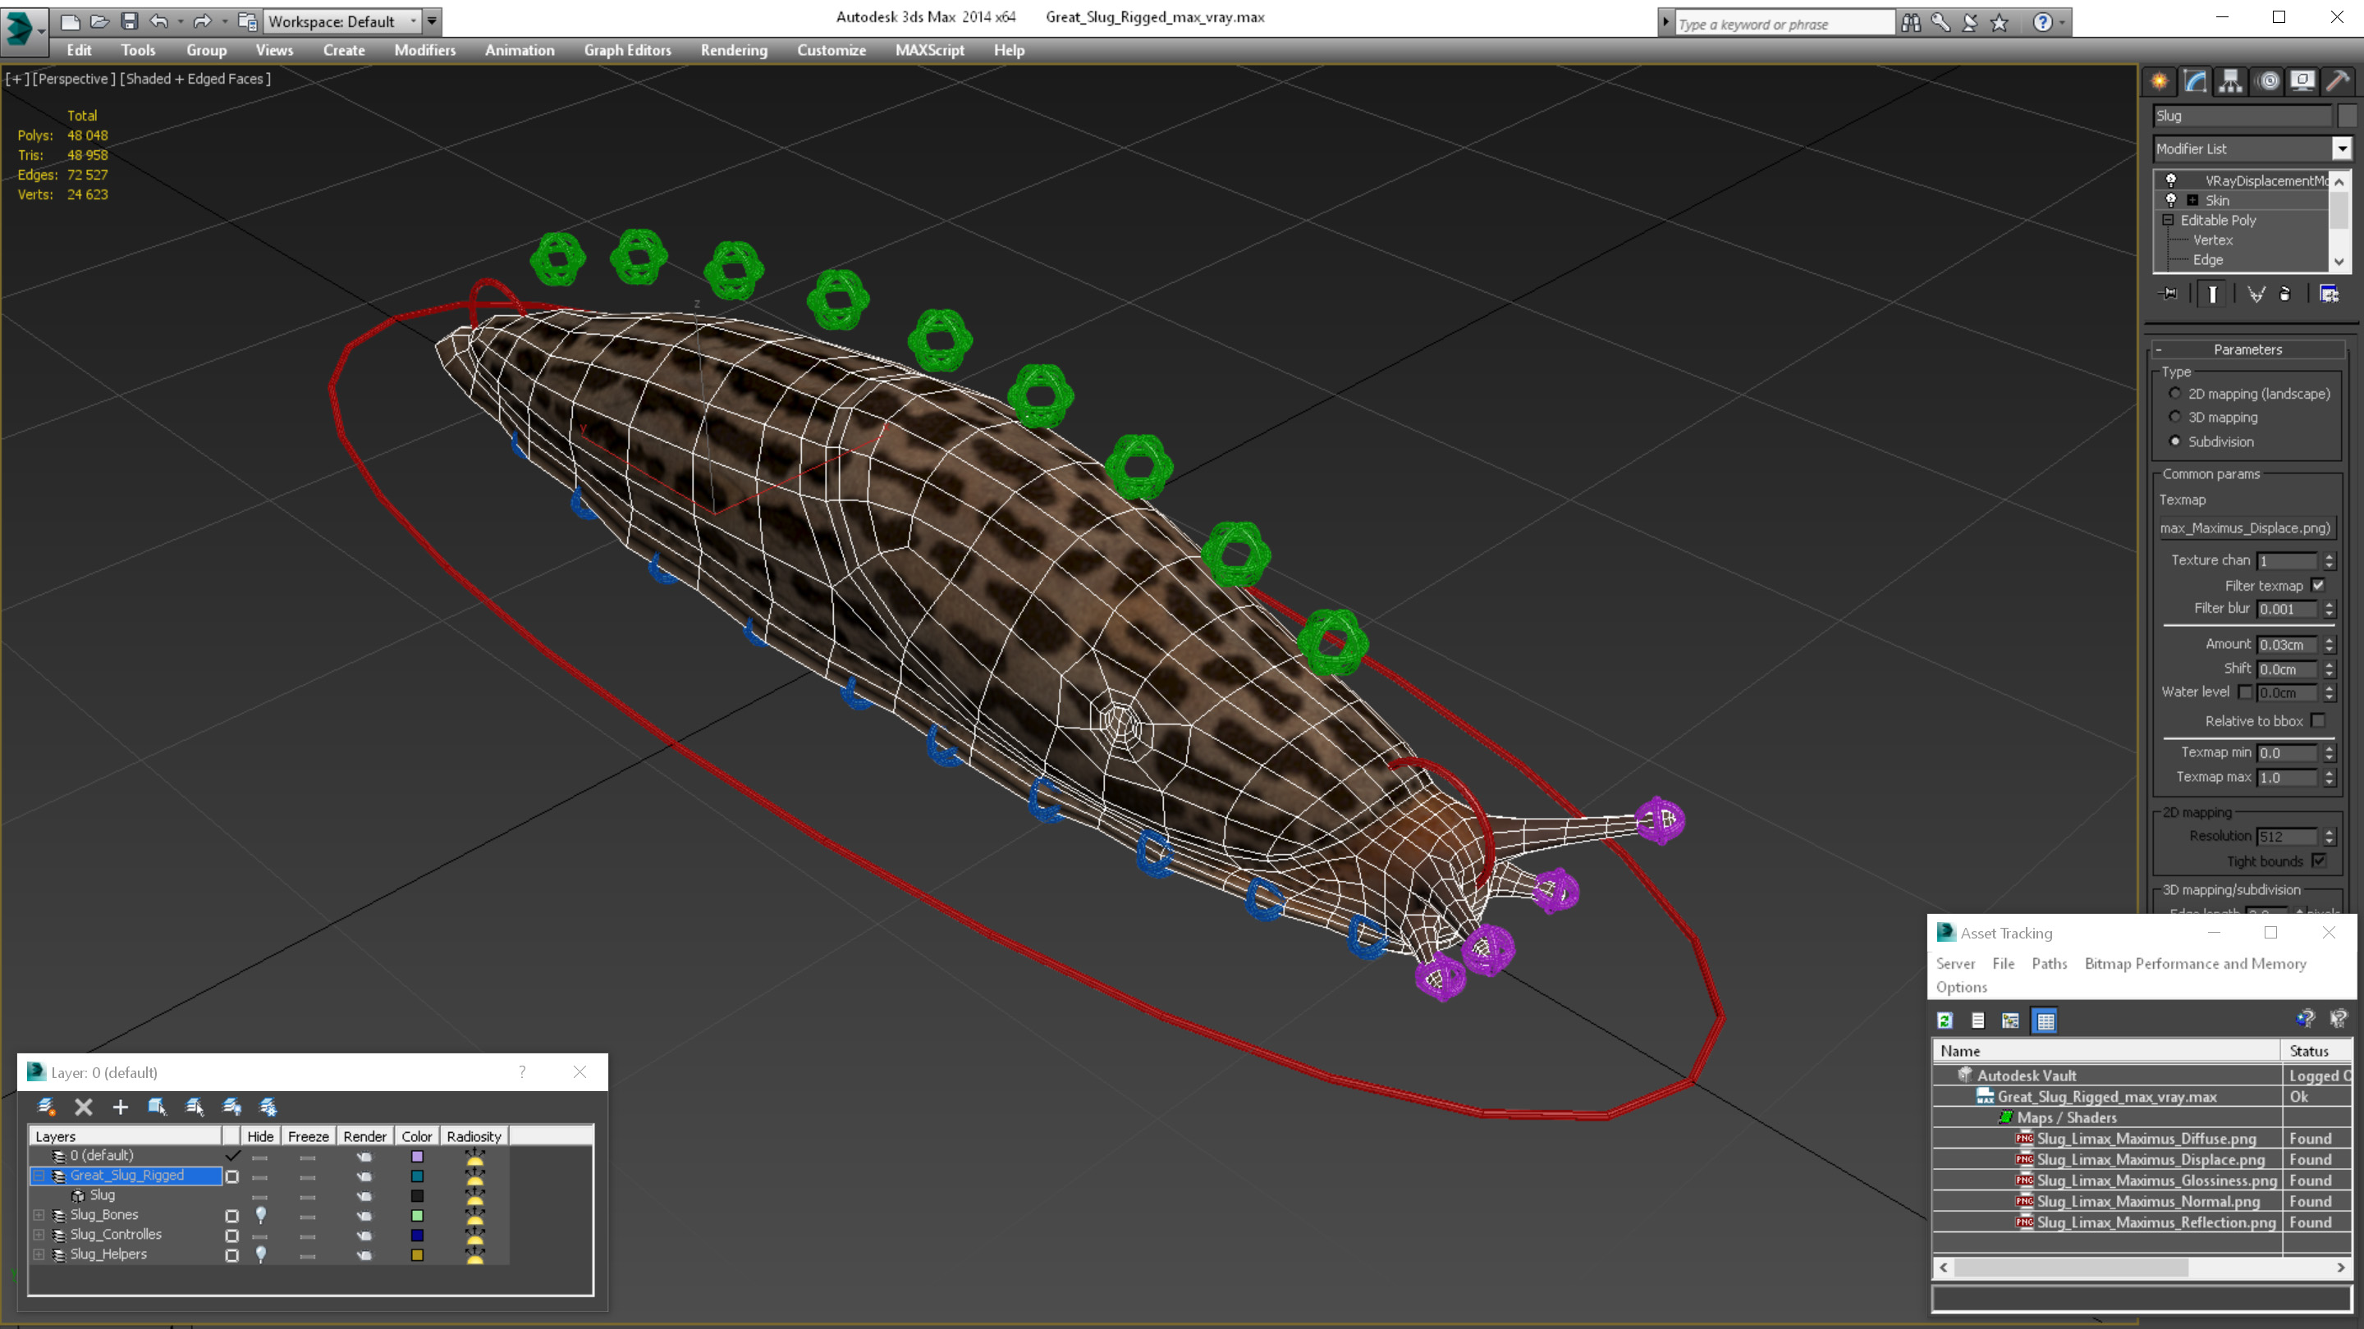Toggle Tight bounds checkbox

2318,861
